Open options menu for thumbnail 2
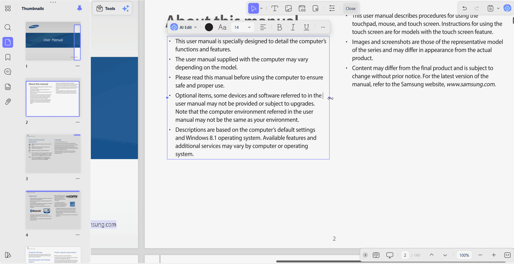 click(x=78, y=122)
